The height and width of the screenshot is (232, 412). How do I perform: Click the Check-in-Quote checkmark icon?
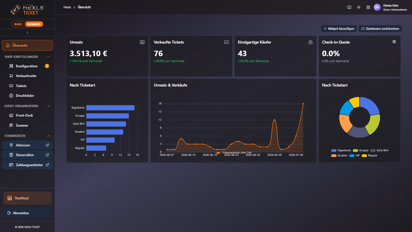[394, 42]
